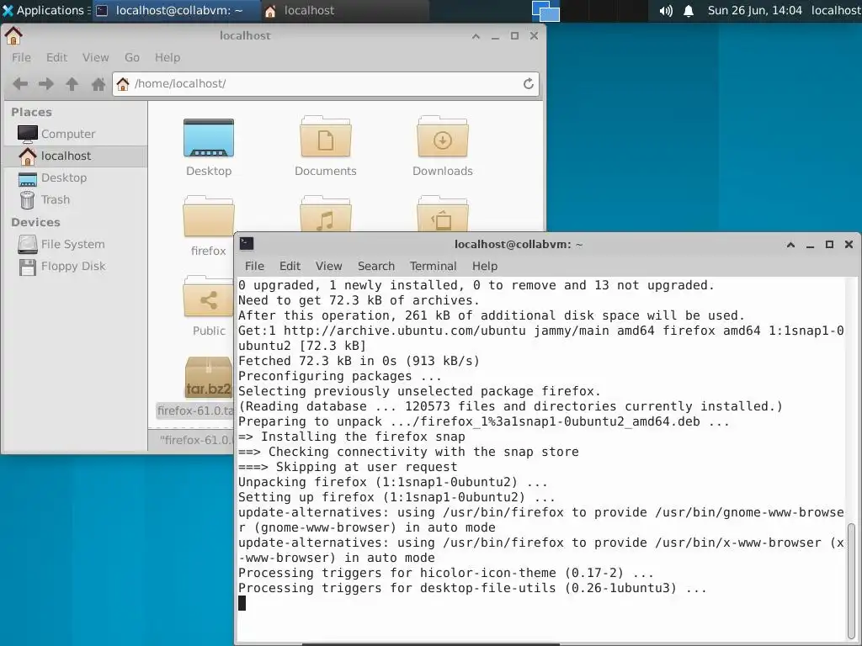Image resolution: width=862 pixels, height=646 pixels.
Task: Open the Desktop folder icon in file view
Action: tap(209, 139)
